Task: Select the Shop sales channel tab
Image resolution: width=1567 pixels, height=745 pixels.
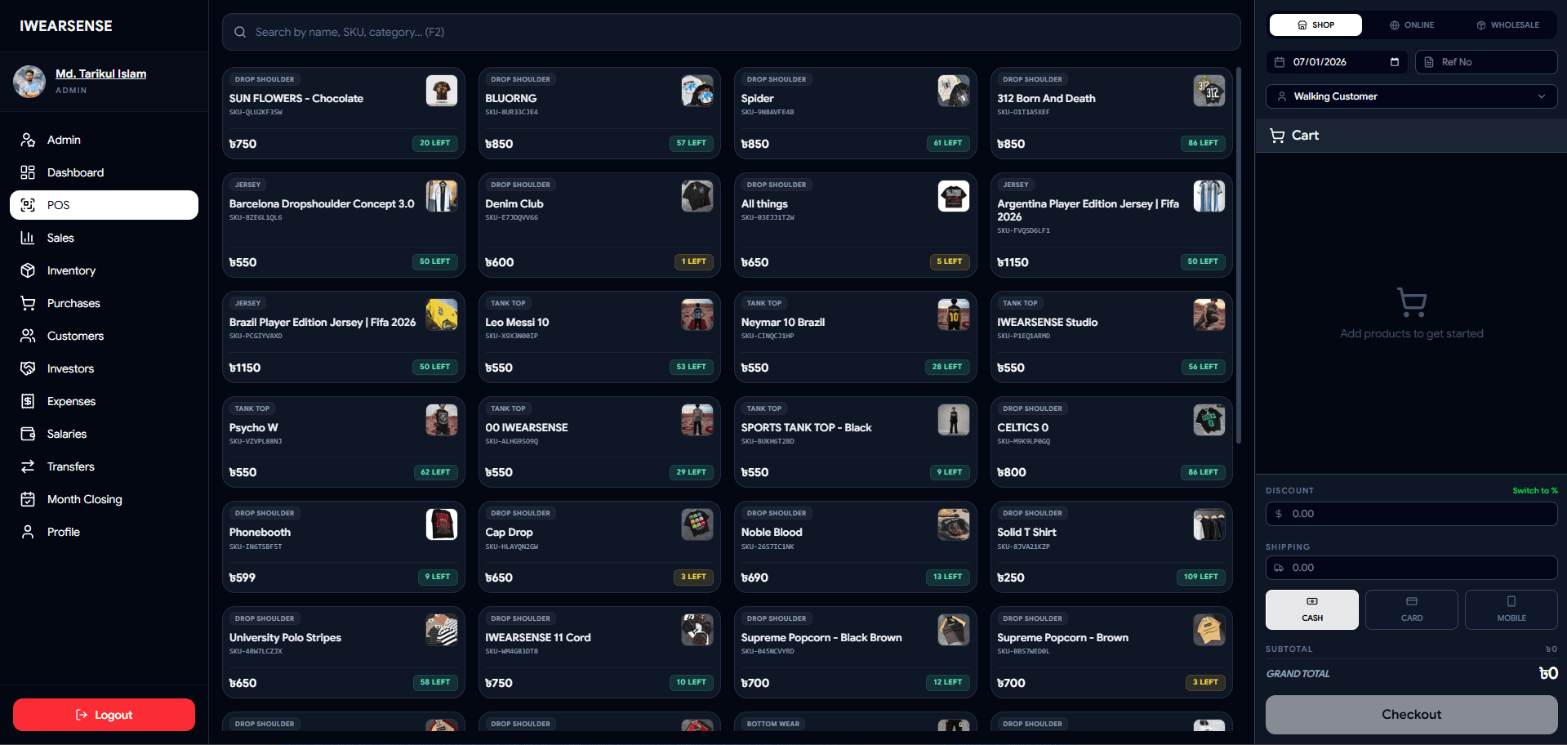Action: click(x=1315, y=25)
